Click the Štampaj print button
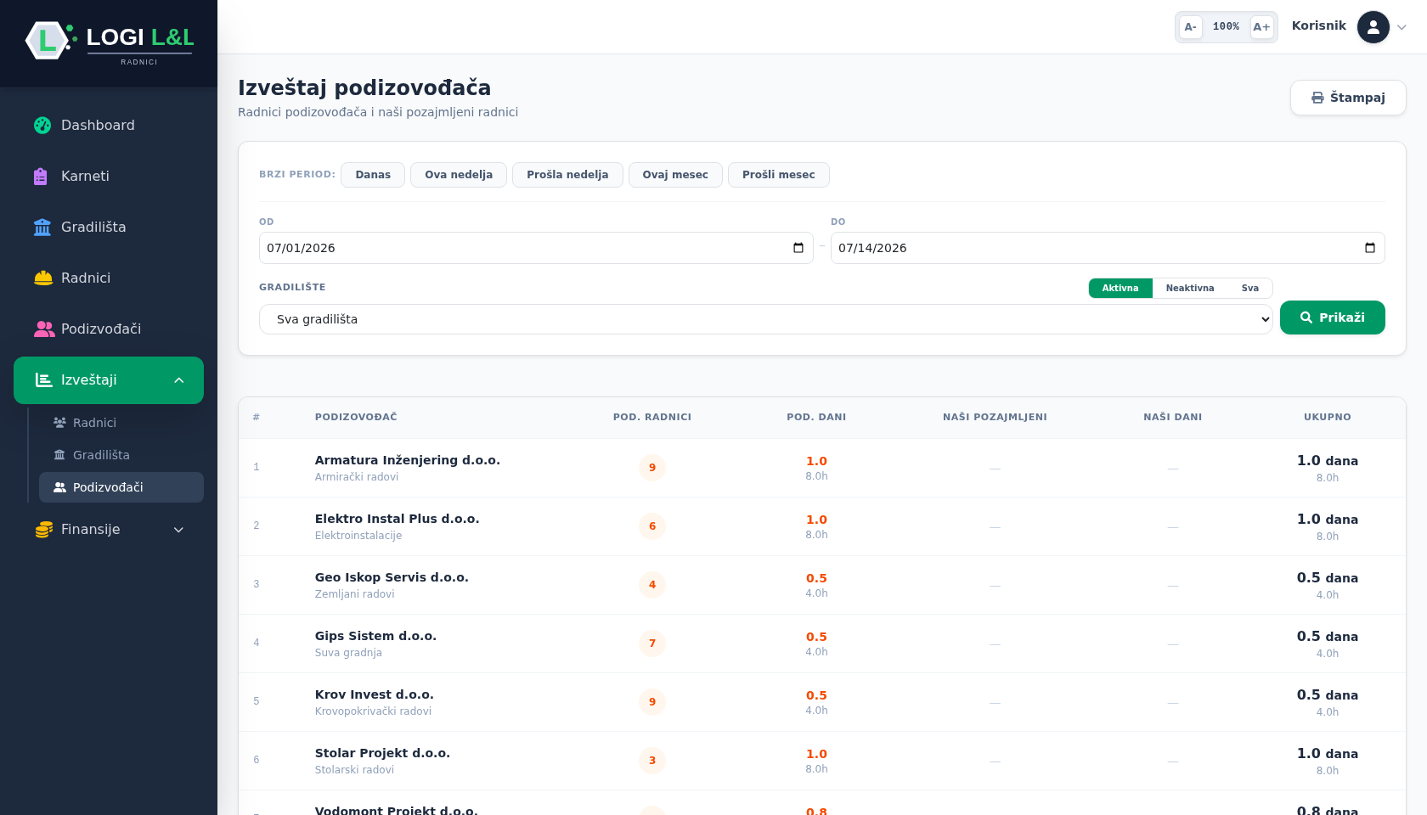This screenshot has height=815, width=1427. (x=1348, y=98)
